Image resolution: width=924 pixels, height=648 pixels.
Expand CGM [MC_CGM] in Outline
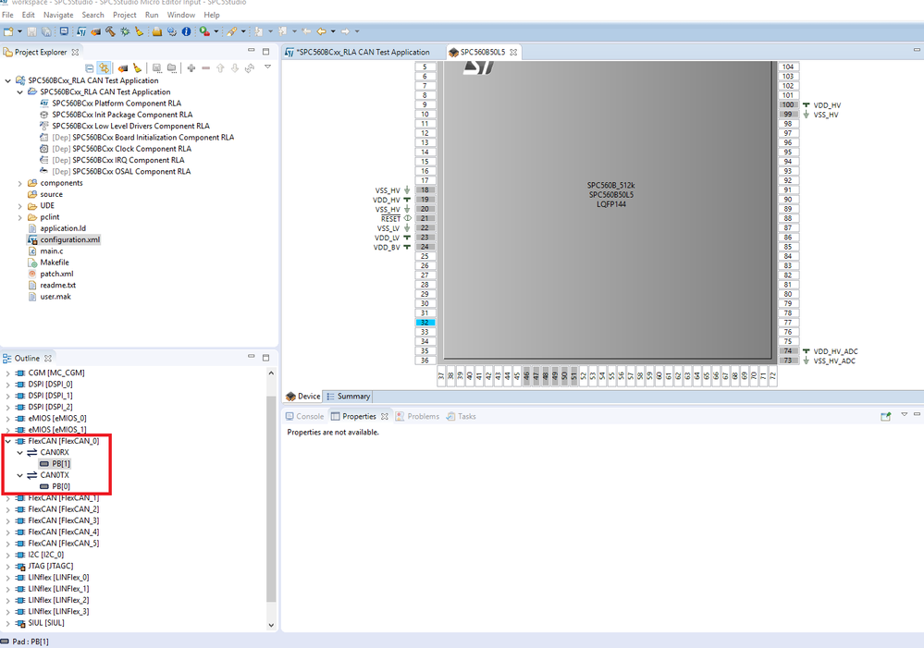(7, 373)
